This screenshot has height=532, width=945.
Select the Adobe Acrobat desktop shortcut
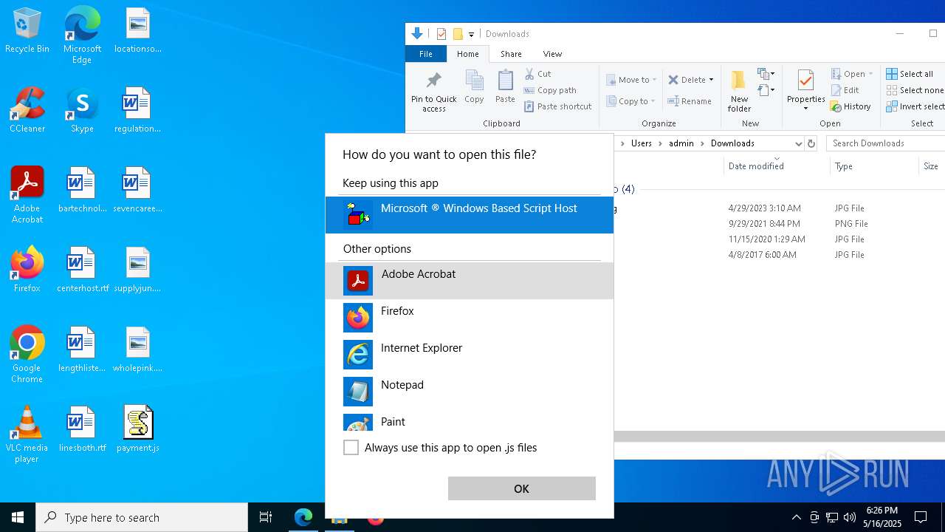(27, 195)
